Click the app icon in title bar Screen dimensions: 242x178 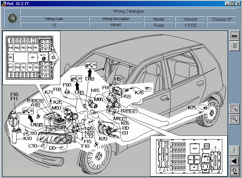tap(4, 4)
